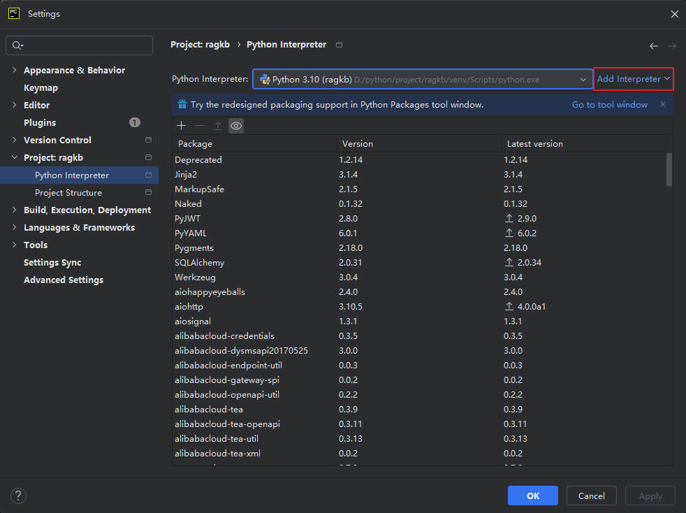Select the MarkupSafe package row
The image size is (686, 513).
coord(419,189)
